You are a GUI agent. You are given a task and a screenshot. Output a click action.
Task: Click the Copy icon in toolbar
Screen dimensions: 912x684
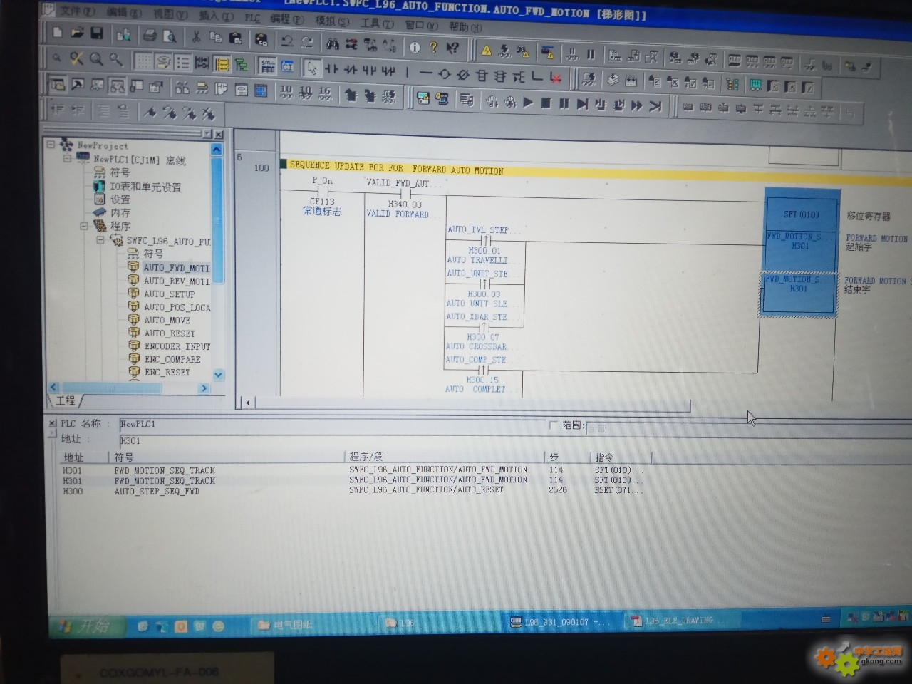tap(216, 36)
